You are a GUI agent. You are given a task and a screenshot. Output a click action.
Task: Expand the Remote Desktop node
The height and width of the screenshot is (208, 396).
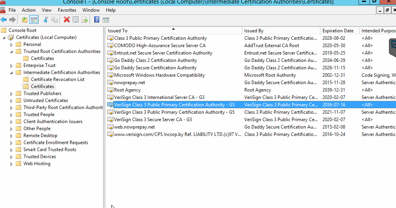click(11, 136)
